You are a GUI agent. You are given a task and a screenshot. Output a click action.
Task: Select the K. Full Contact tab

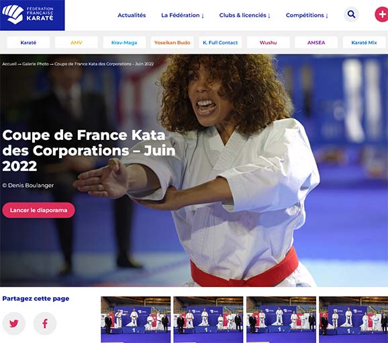click(x=220, y=42)
